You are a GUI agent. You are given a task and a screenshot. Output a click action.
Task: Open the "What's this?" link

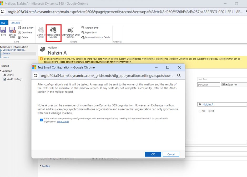point(63,122)
